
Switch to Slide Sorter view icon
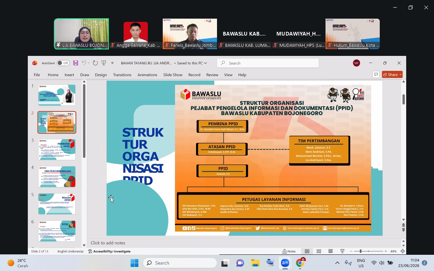(319, 251)
